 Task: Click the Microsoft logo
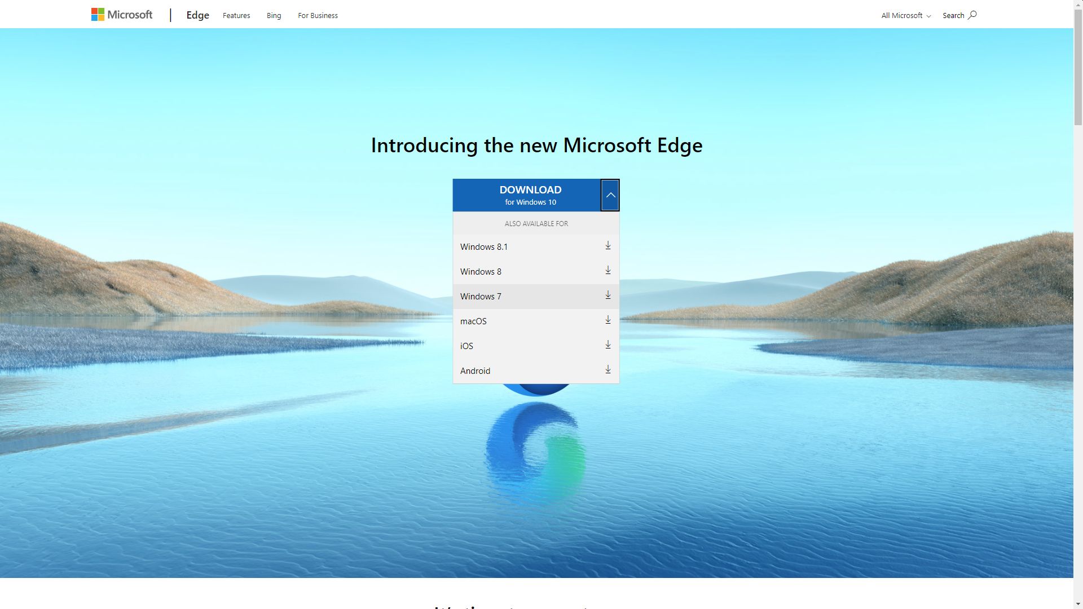click(x=122, y=15)
